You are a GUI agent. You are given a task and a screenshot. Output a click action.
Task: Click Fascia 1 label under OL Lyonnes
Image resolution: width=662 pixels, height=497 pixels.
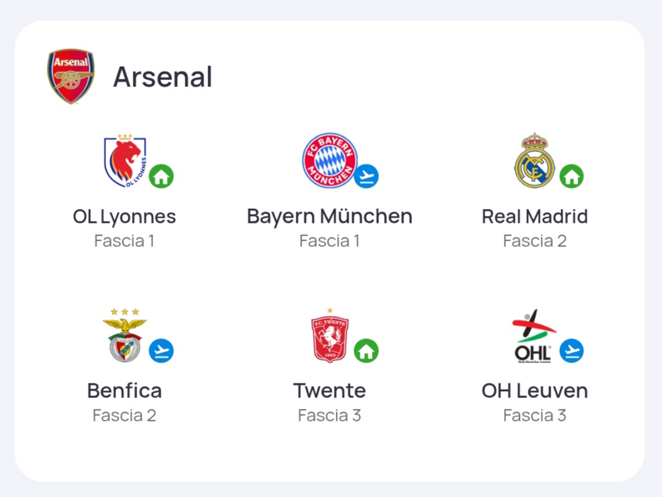coord(124,241)
